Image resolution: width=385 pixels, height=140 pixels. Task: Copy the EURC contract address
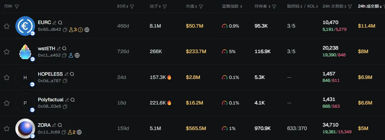click(65, 30)
